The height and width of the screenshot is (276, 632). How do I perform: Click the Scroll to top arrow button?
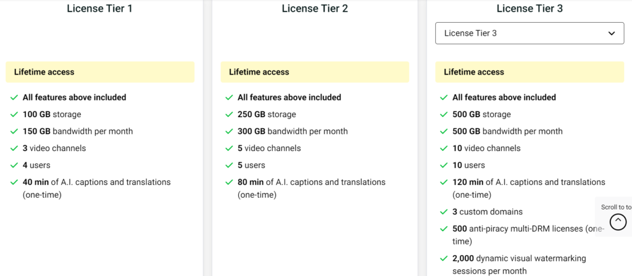[x=618, y=222]
